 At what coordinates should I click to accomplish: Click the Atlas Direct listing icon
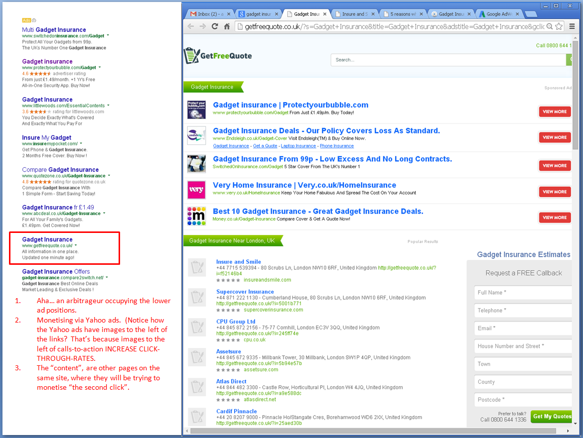tap(197, 387)
